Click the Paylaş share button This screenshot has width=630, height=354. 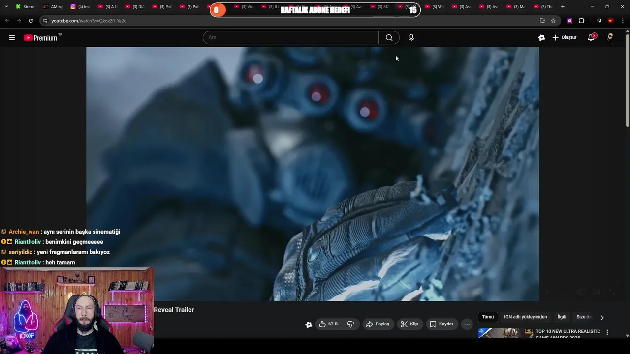pyautogui.click(x=378, y=324)
